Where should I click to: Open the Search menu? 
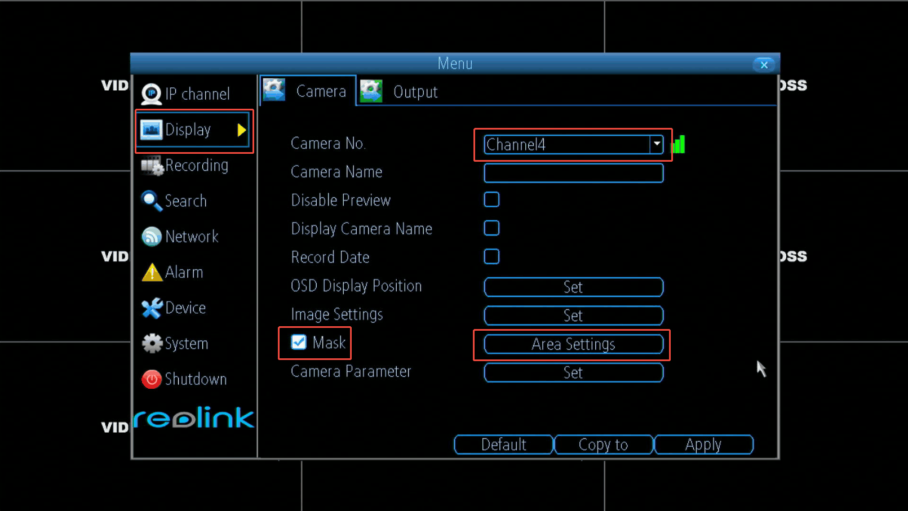175,201
